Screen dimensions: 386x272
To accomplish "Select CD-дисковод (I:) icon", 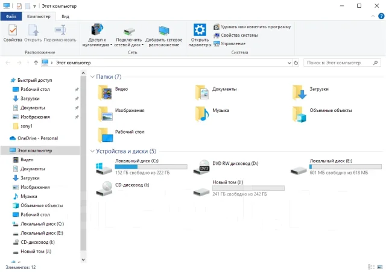I will [x=104, y=188].
